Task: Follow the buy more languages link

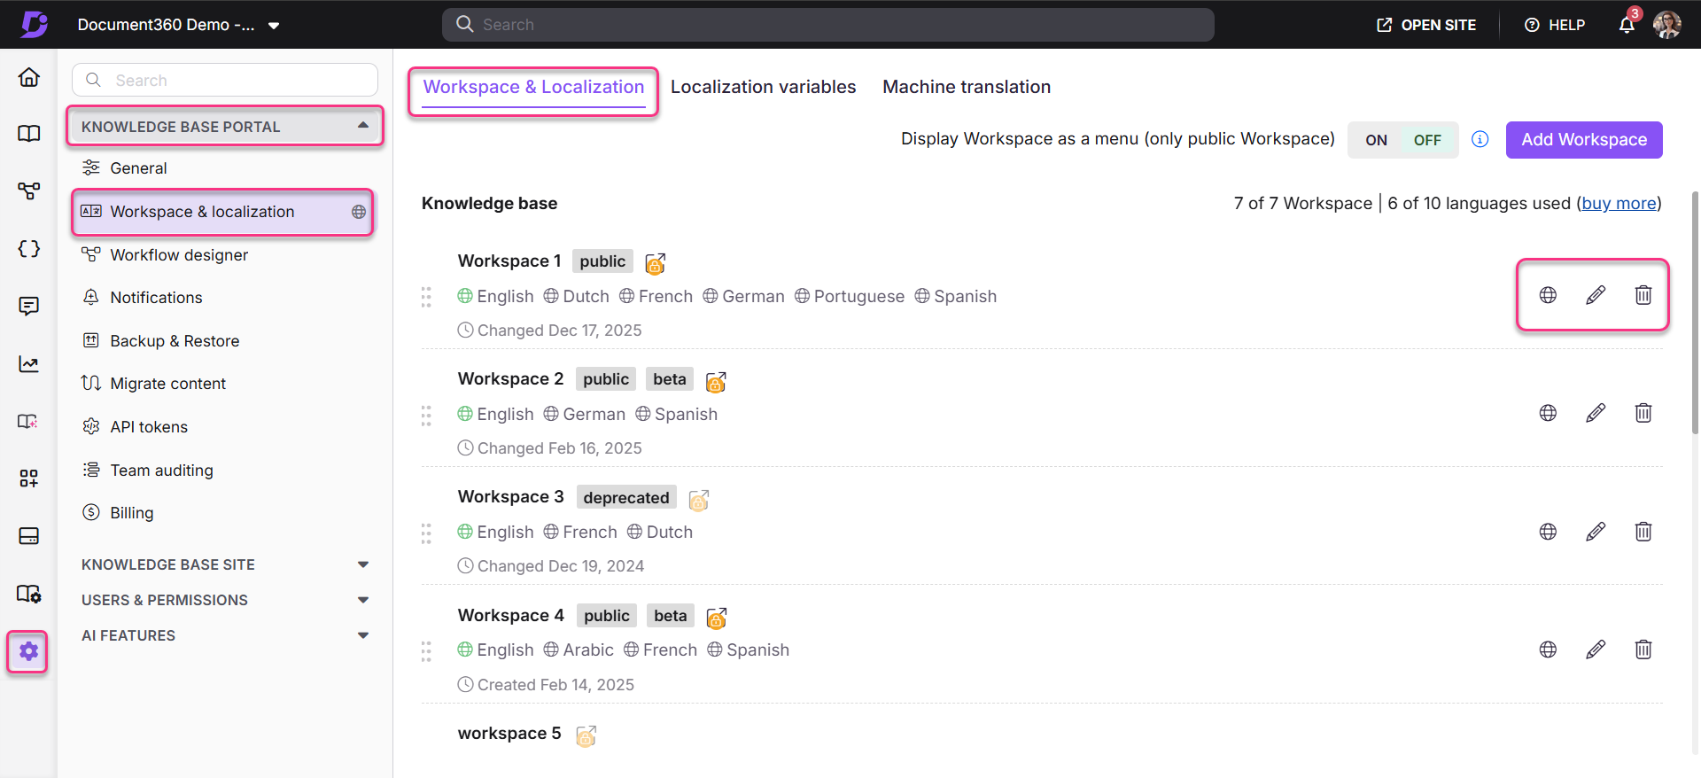Action: point(1619,203)
